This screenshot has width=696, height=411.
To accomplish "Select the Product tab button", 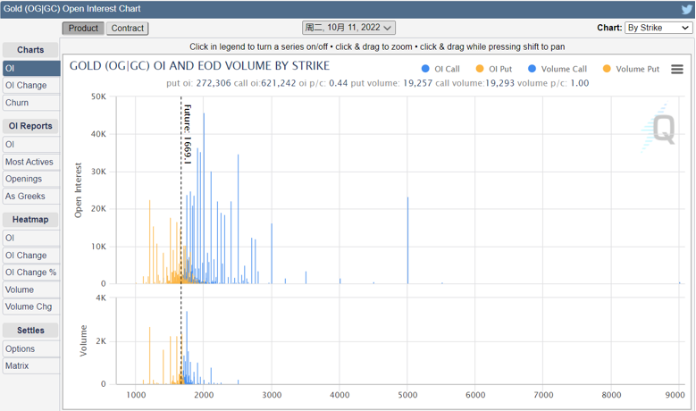I will click(83, 28).
